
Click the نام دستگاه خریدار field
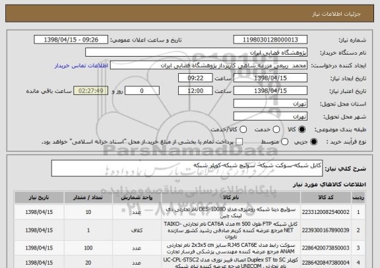(x=197, y=53)
